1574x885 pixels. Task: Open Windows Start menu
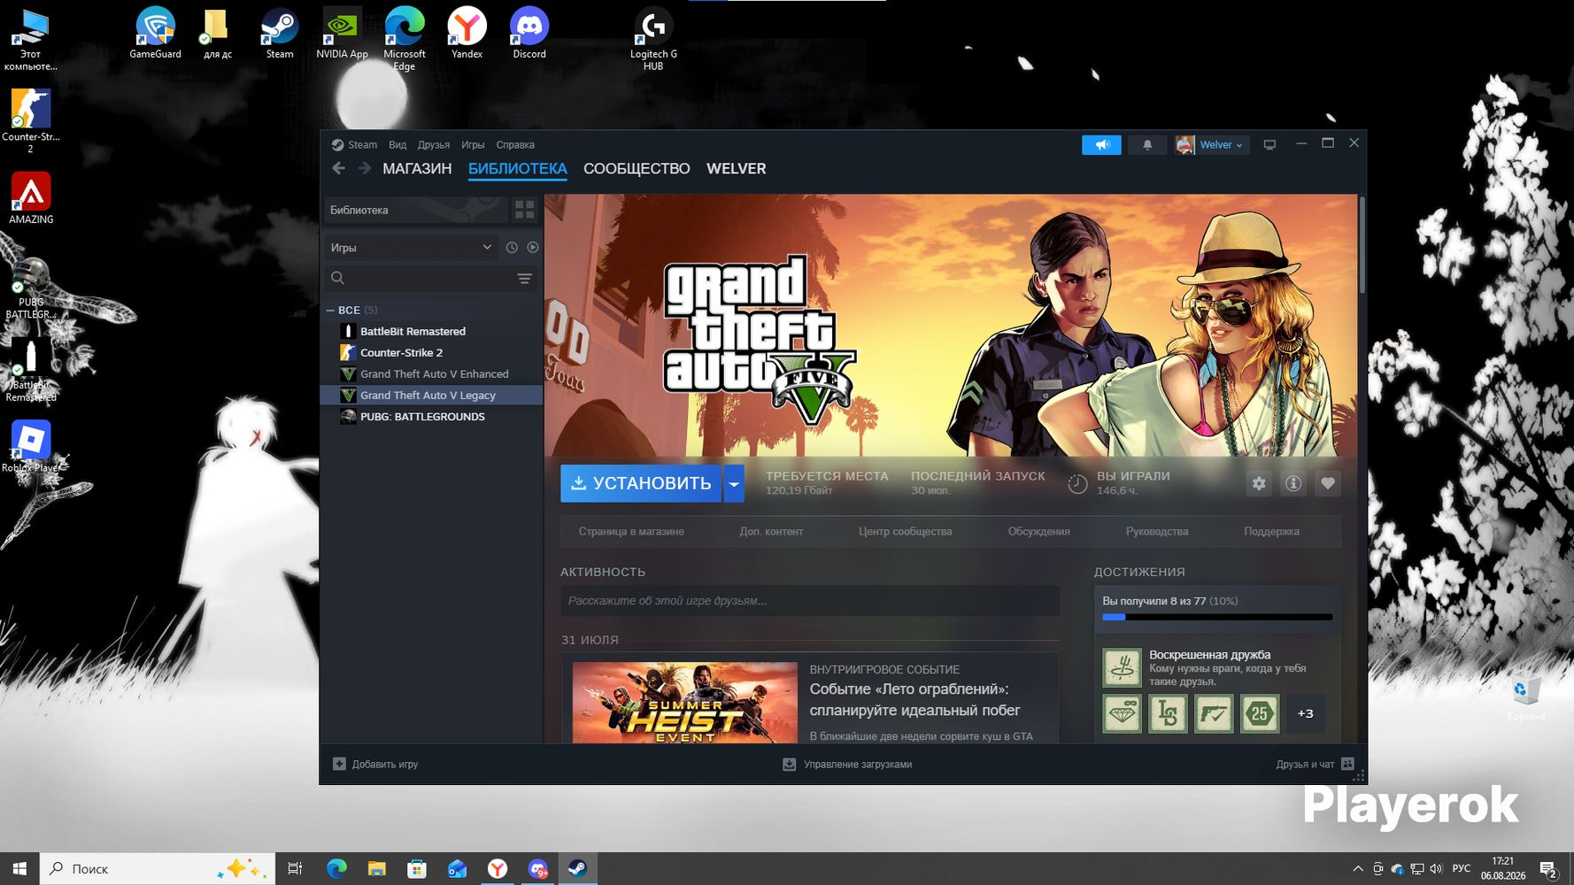point(19,869)
